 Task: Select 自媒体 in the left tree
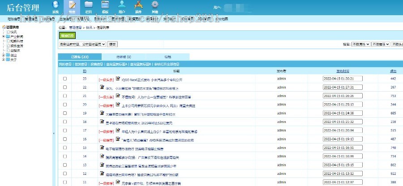click(15, 50)
